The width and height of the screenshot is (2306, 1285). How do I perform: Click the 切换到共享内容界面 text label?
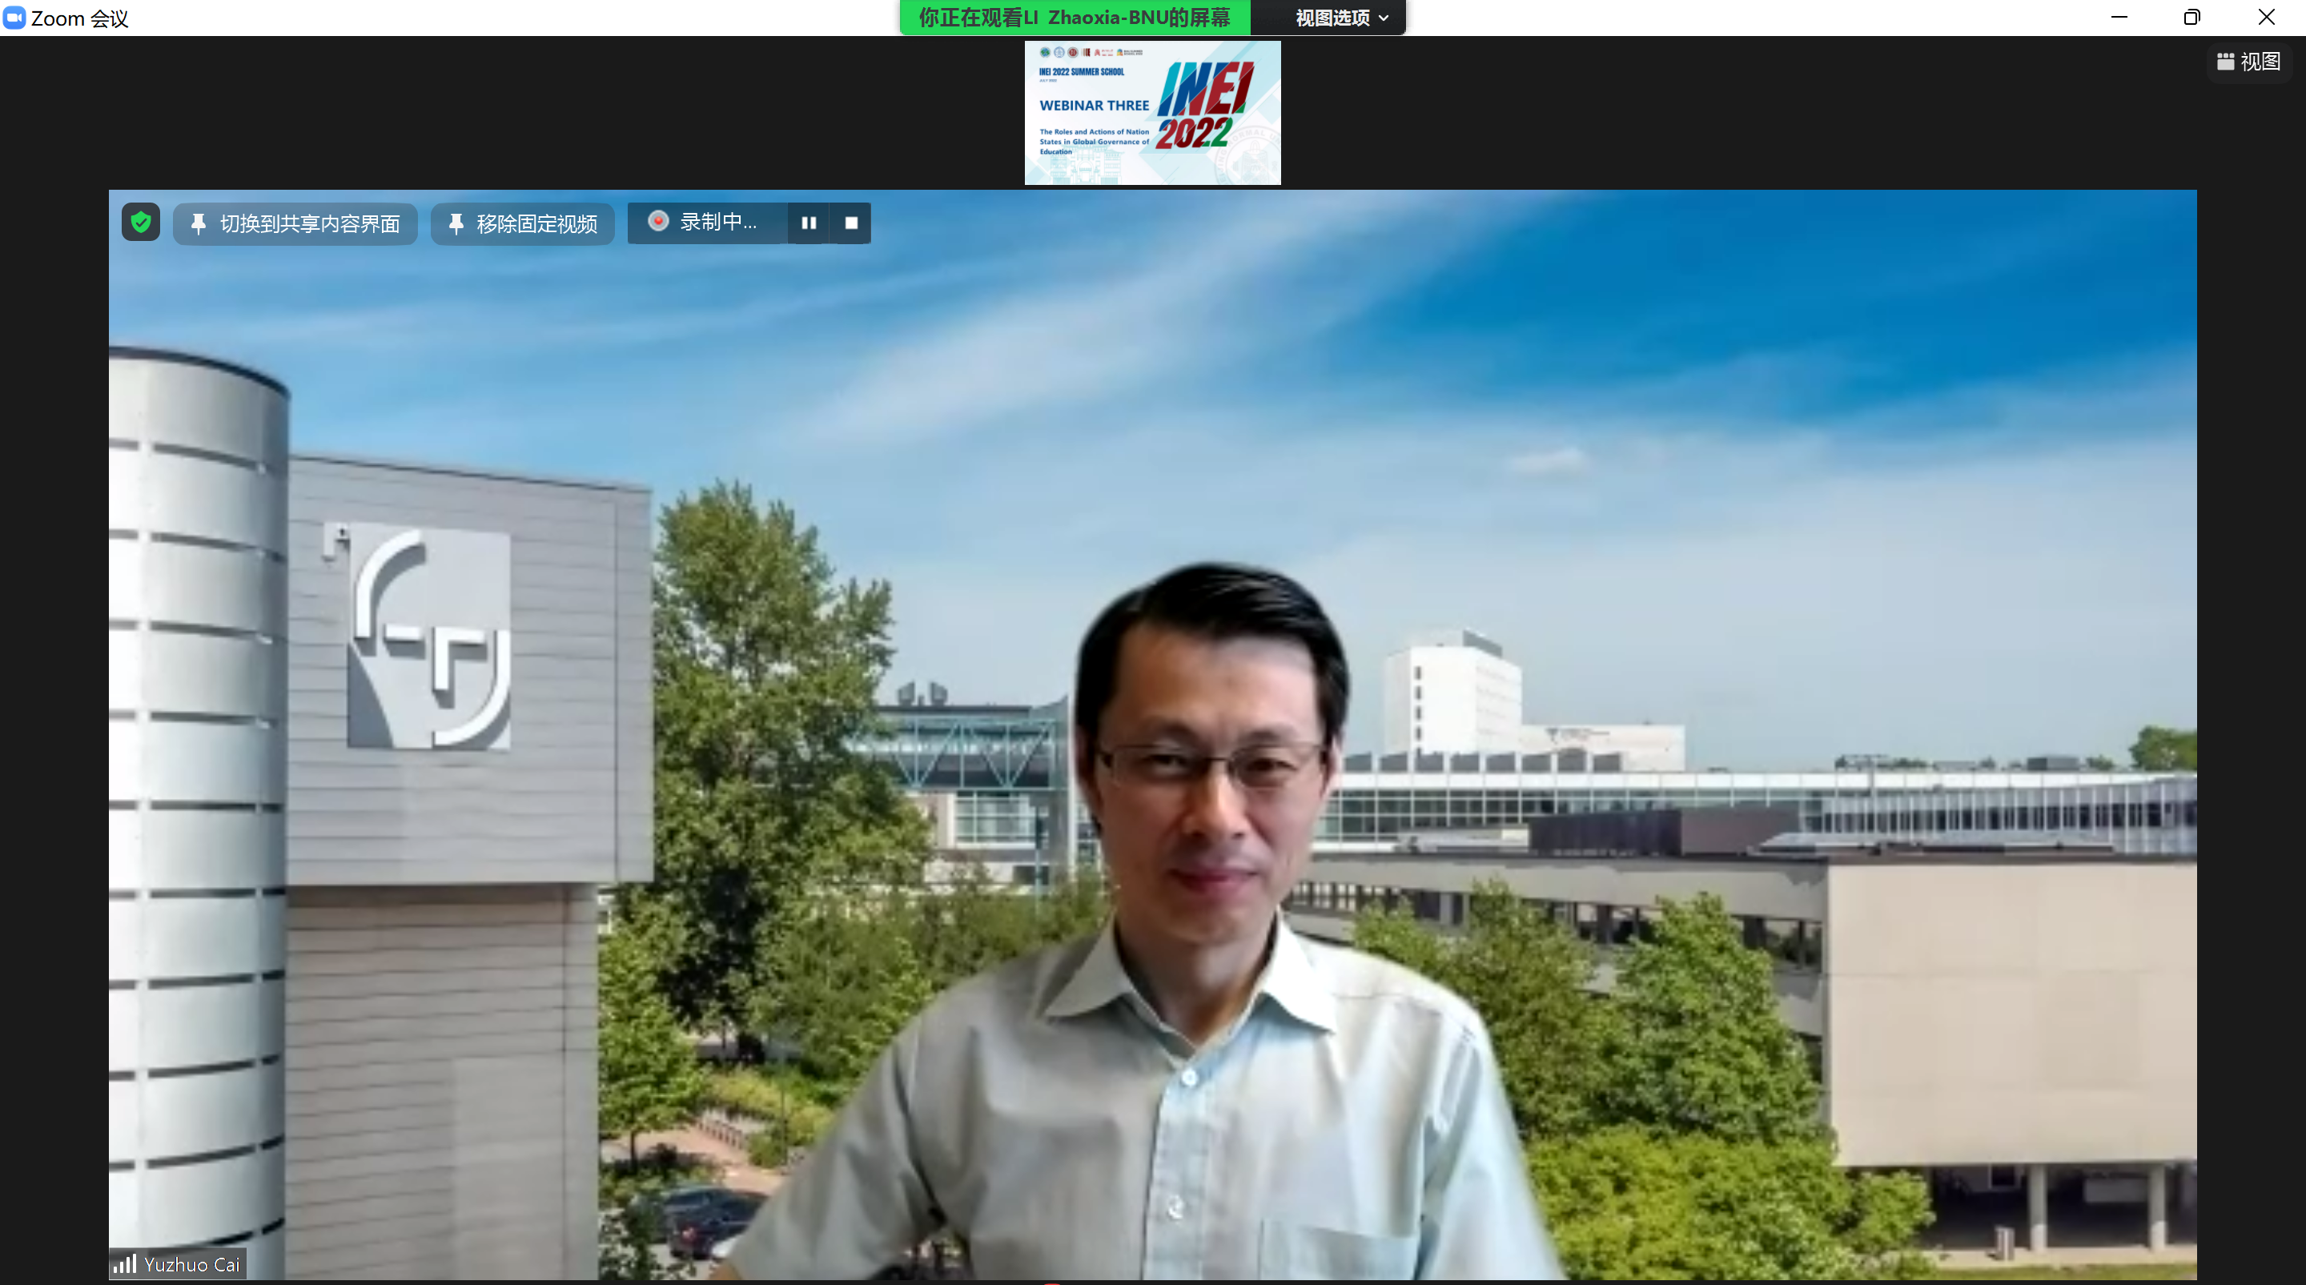310,223
